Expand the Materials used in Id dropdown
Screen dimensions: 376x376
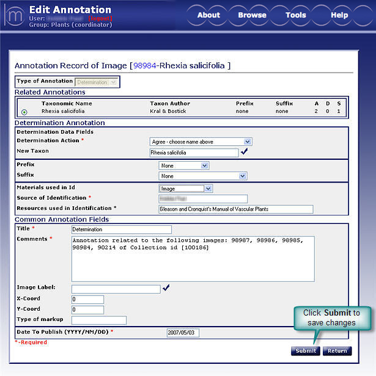click(x=185, y=189)
